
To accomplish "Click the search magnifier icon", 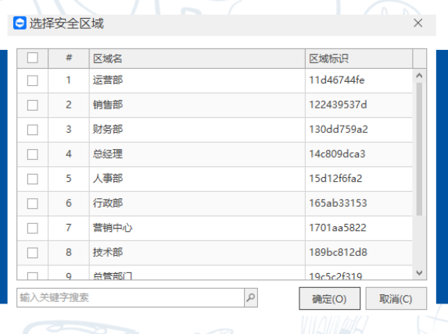I will click(251, 297).
